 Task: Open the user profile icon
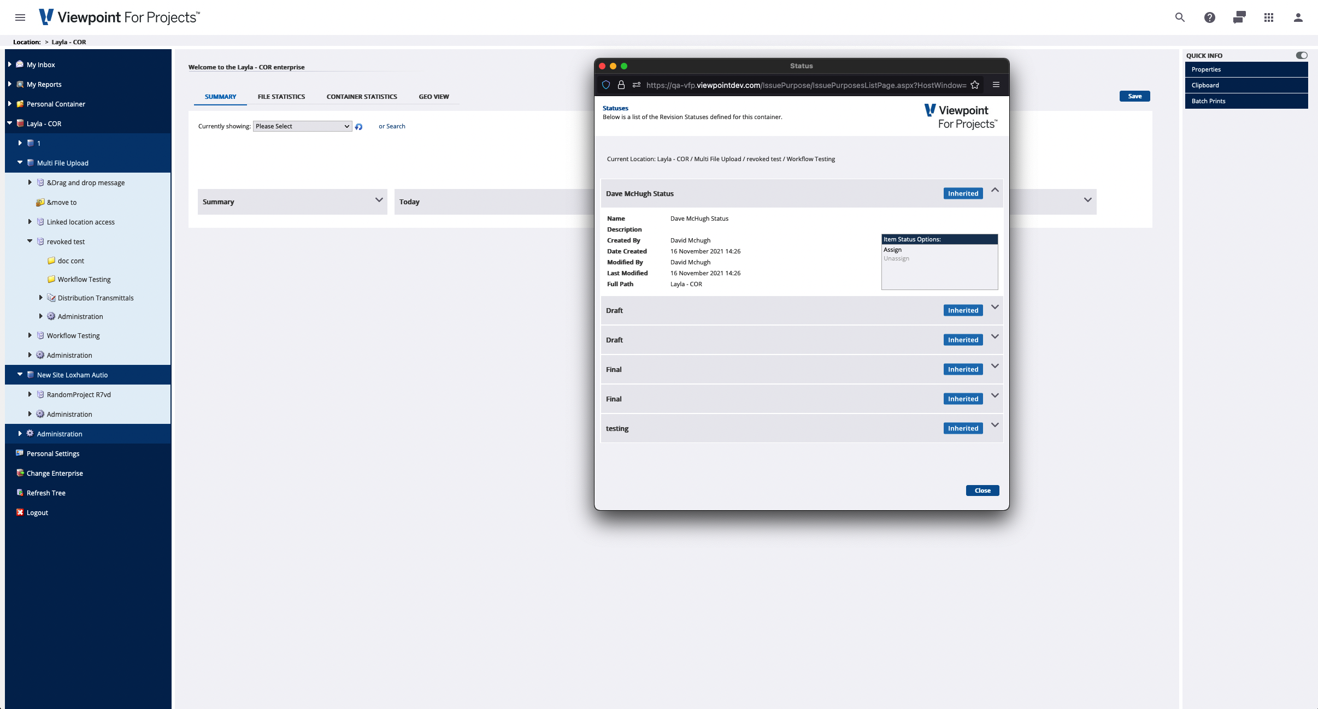tap(1298, 17)
